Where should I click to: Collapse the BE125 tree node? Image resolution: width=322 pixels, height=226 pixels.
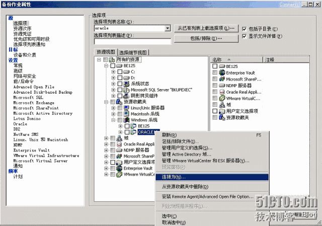click(x=106, y=66)
